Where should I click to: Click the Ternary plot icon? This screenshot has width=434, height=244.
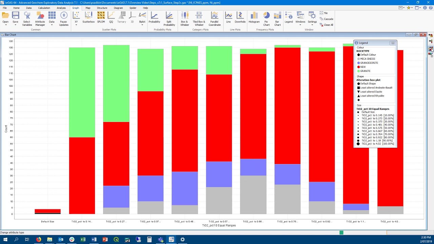[x=121, y=15]
